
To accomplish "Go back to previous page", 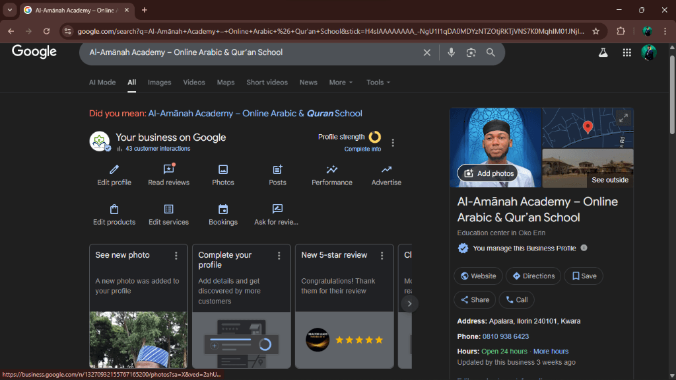I will point(11,31).
